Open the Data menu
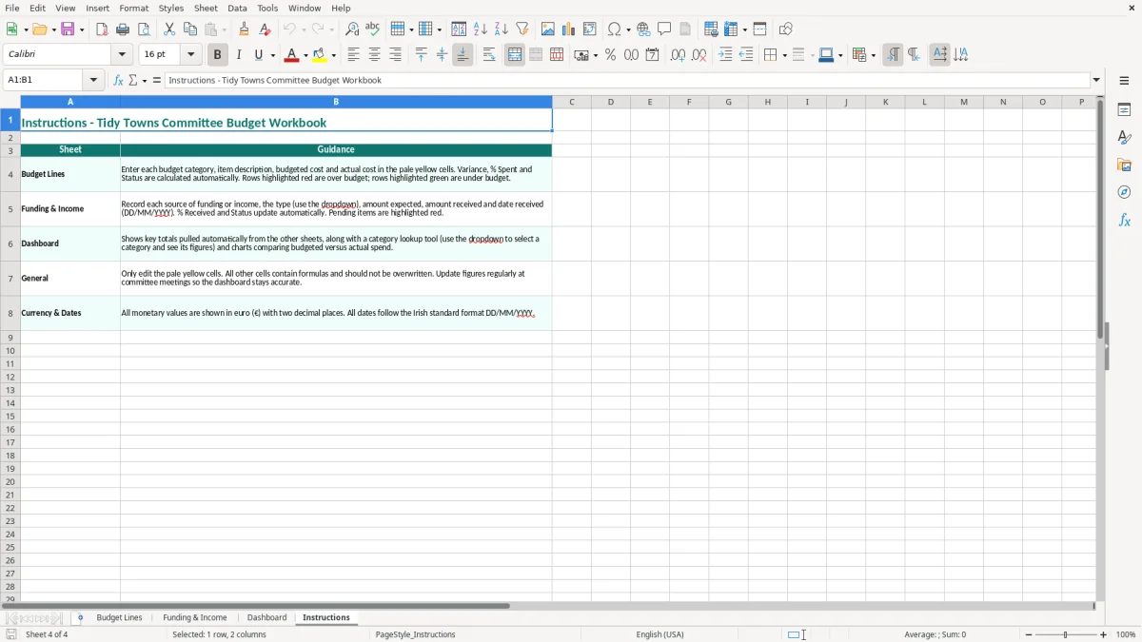The image size is (1142, 642). pos(237,8)
